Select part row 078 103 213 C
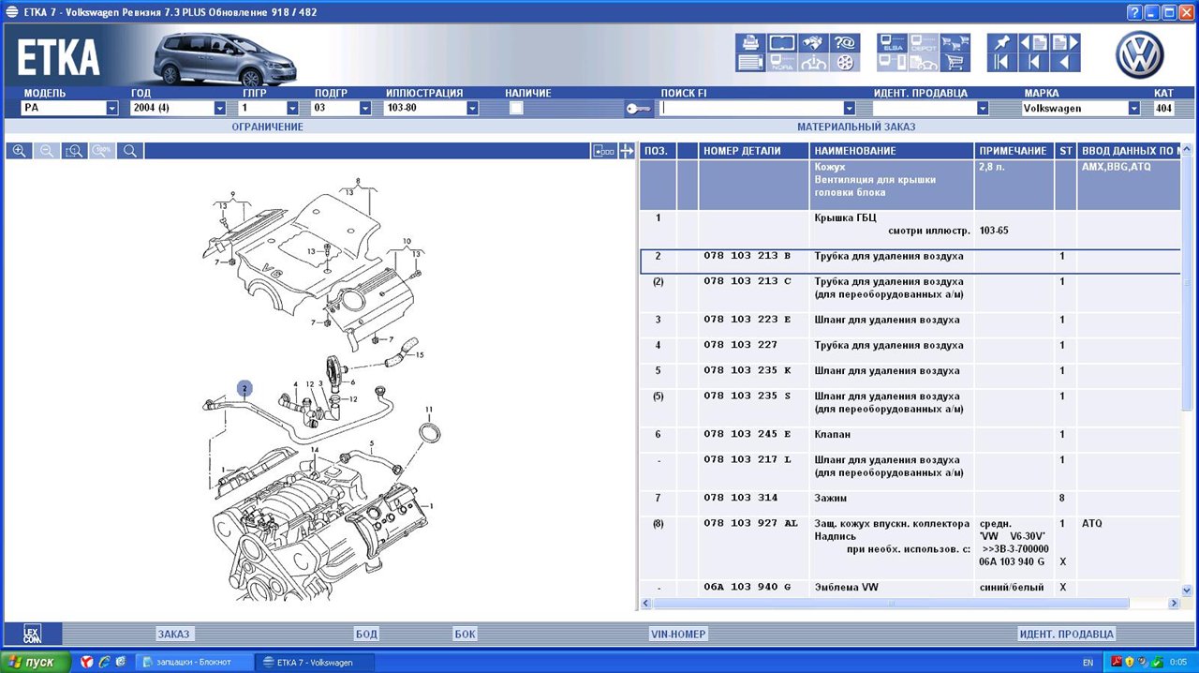Screen dimensions: 1199x673 [x=910, y=288]
